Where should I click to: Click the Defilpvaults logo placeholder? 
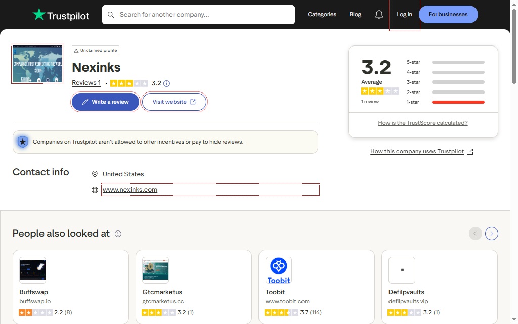pyautogui.click(x=402, y=270)
